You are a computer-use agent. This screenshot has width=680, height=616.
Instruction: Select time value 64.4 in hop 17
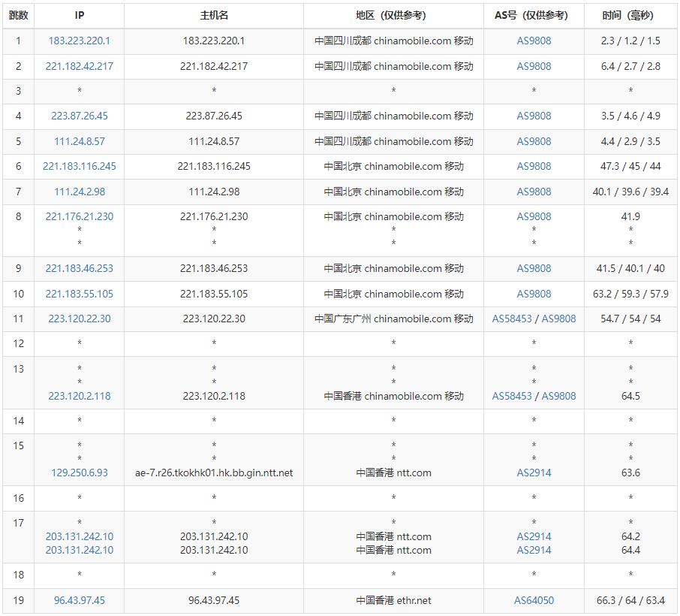(630, 551)
